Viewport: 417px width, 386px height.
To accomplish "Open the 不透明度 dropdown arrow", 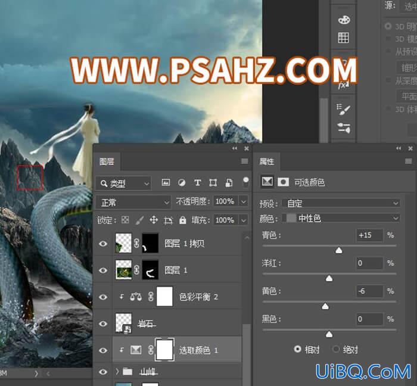I will (244, 201).
